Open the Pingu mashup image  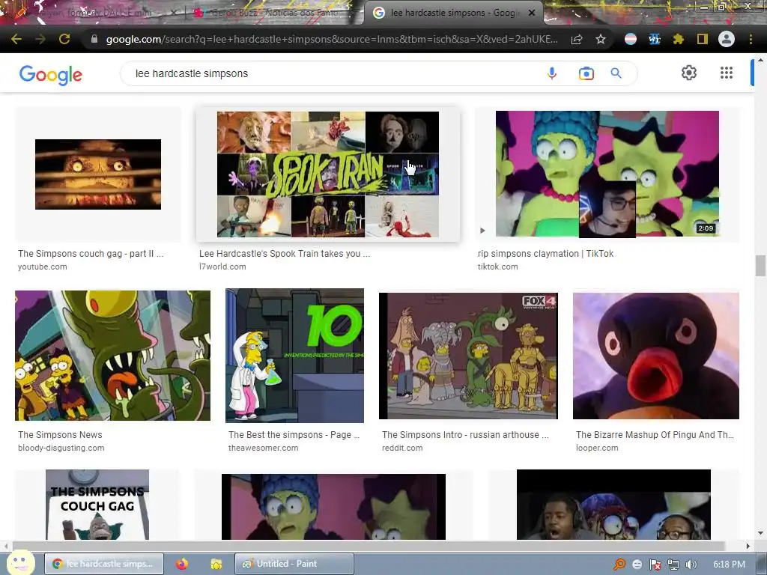[656, 356]
